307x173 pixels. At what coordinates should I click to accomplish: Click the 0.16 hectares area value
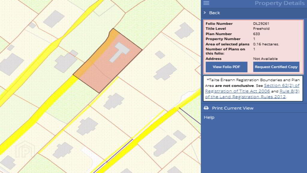point(266,44)
